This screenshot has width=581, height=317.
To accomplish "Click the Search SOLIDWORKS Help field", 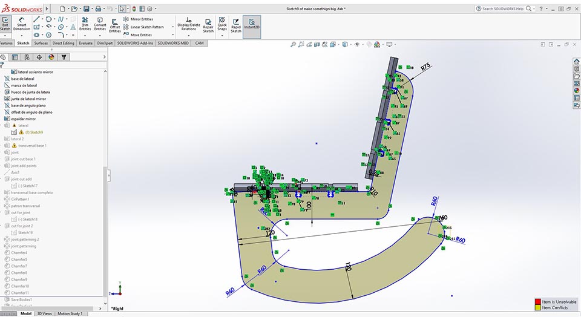I will click(x=504, y=8).
